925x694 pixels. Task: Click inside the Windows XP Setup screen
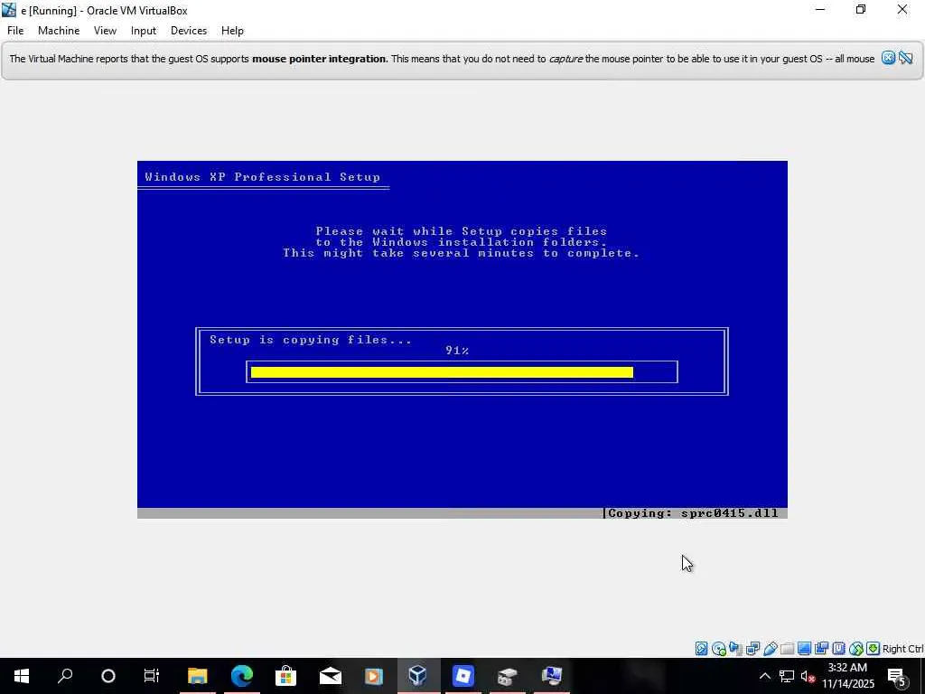pyautogui.click(x=462, y=340)
